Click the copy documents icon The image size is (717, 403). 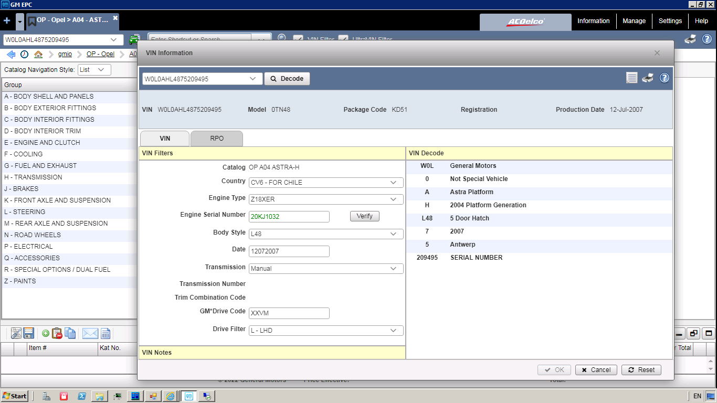click(x=70, y=333)
